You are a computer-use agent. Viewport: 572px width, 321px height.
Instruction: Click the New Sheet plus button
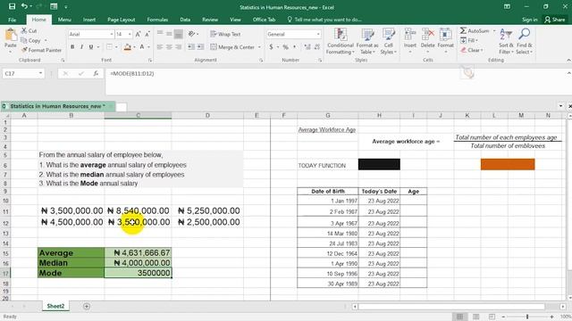(87, 307)
